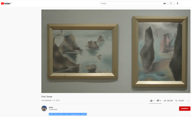Open the YouTube home logo

coord(6,3)
